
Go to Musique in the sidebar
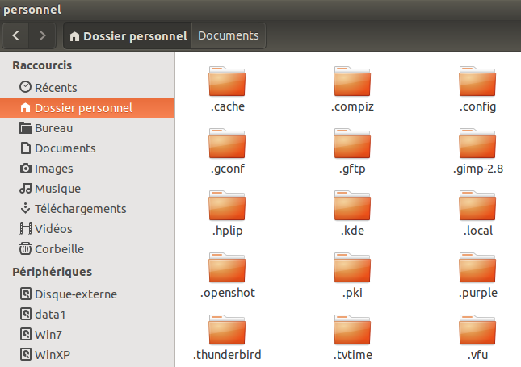pyautogui.click(x=57, y=189)
